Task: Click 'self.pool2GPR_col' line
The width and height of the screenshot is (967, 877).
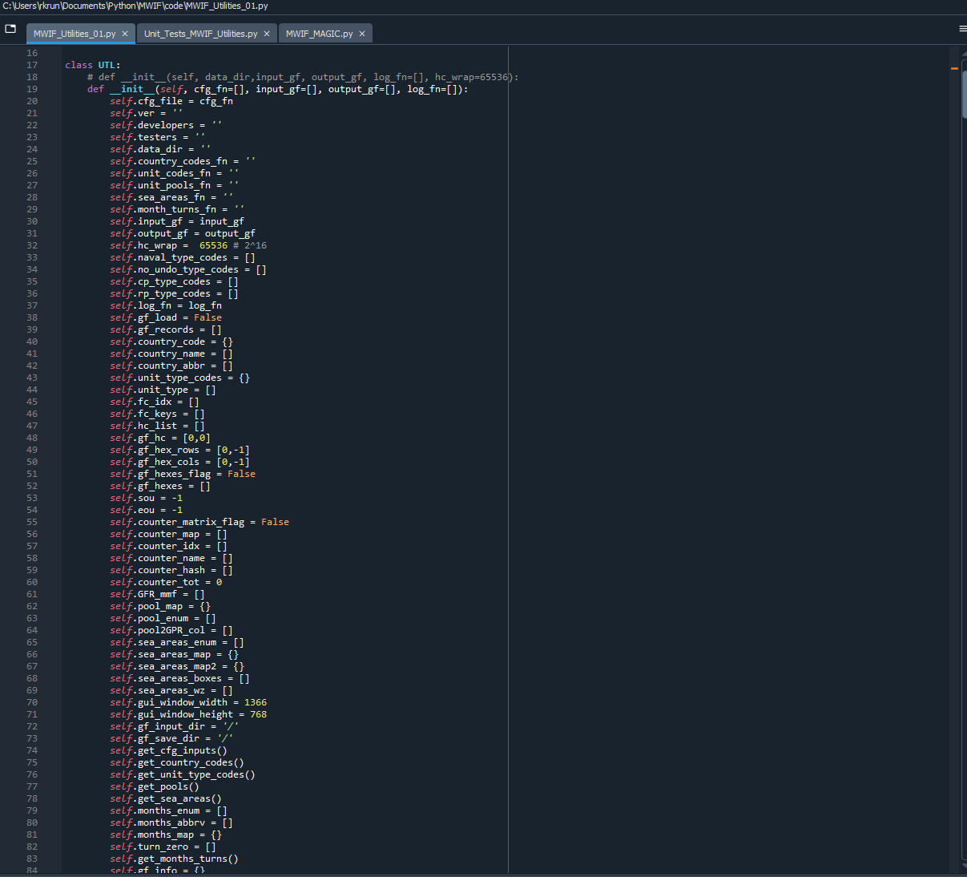Action: click(171, 630)
